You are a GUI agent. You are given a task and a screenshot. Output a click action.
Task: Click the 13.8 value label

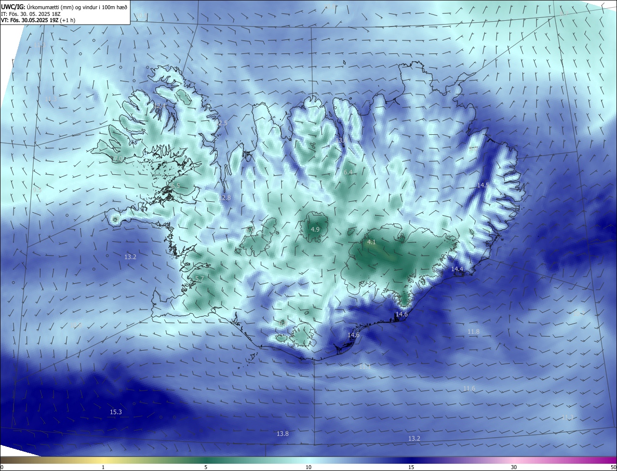tap(282, 433)
